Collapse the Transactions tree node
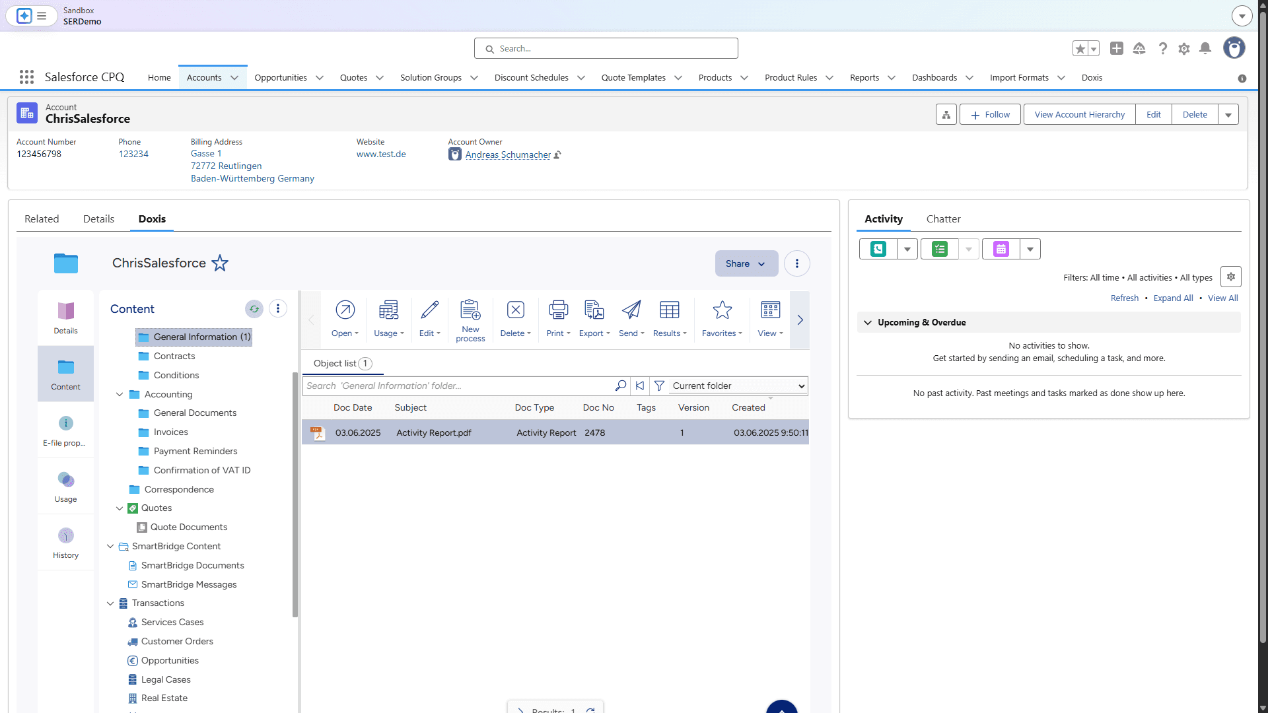 click(x=110, y=603)
